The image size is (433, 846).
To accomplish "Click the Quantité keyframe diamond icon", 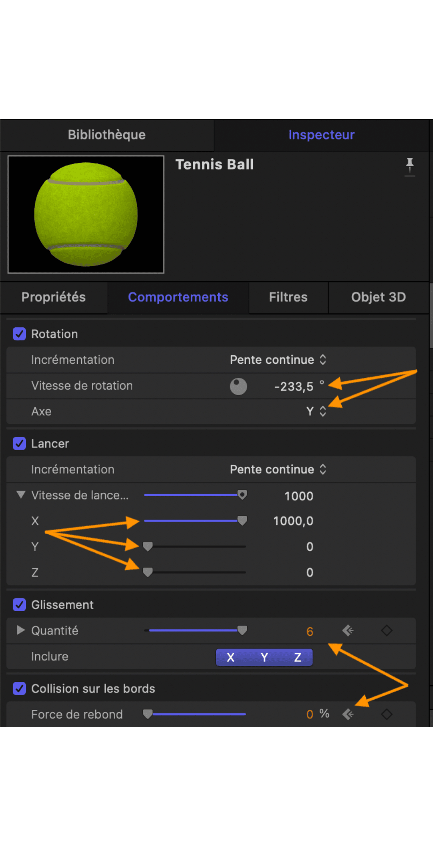I will (x=386, y=631).
